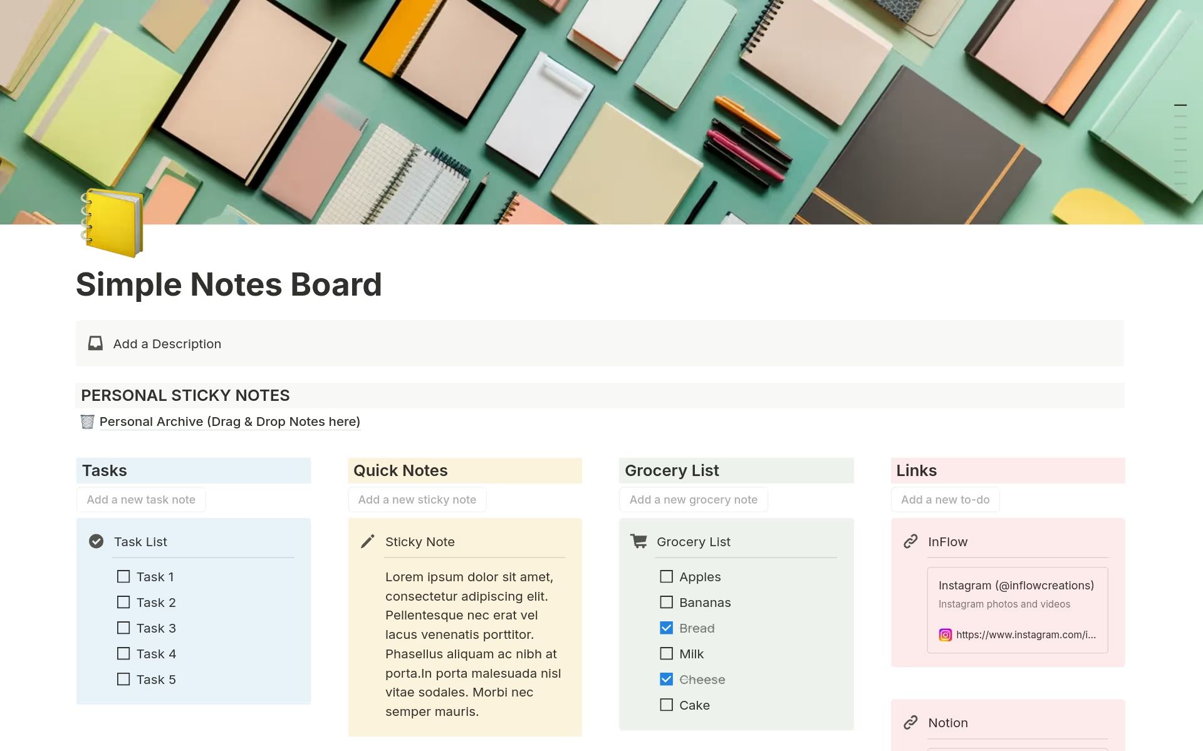
Task: Check the Task 1 checkbox
Action: pos(123,576)
